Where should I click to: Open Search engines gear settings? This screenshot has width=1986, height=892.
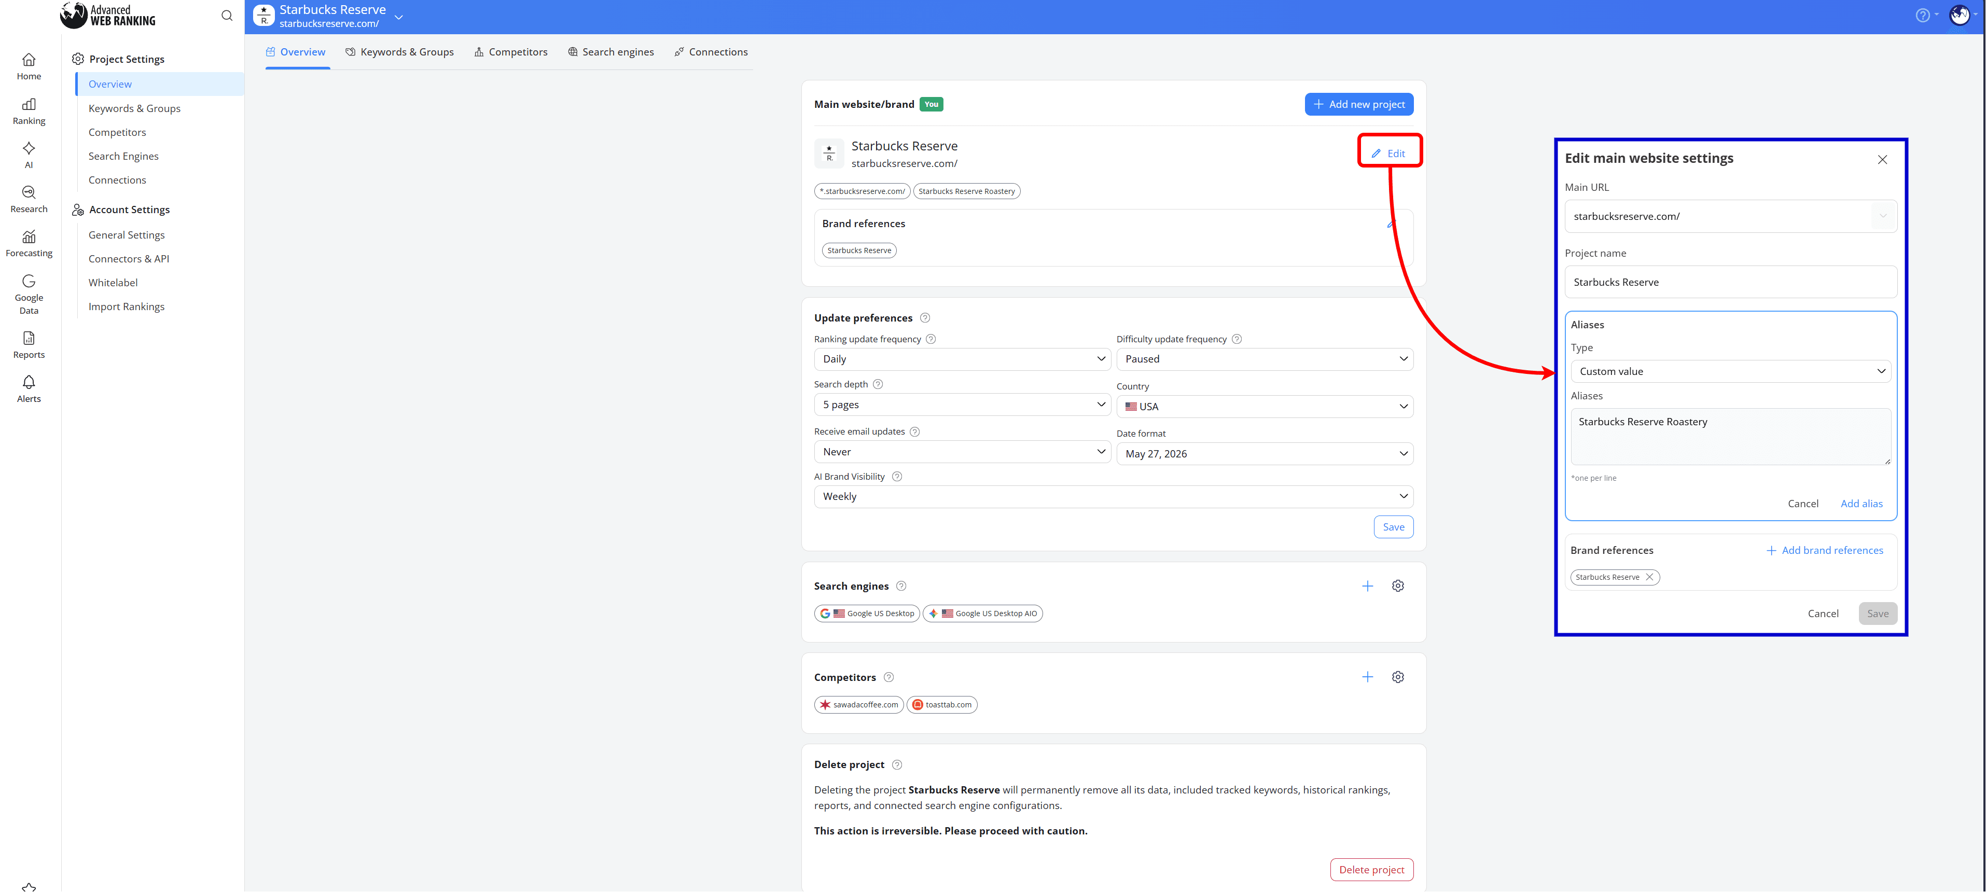click(x=1398, y=586)
